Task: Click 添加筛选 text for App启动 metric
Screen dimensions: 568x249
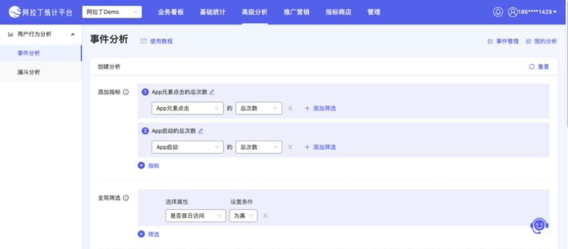Action: tap(324, 147)
